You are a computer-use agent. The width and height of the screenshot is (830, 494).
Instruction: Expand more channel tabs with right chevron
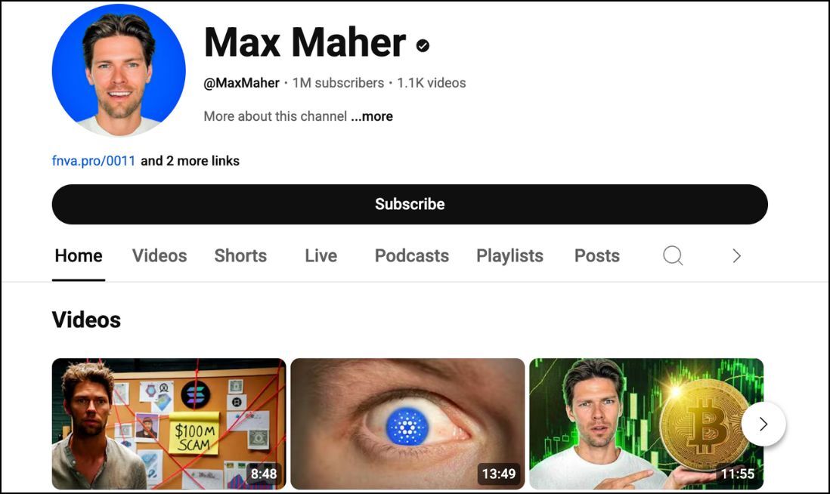tap(736, 256)
